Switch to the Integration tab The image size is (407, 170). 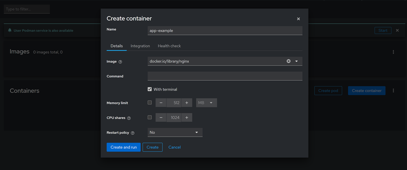tap(140, 46)
